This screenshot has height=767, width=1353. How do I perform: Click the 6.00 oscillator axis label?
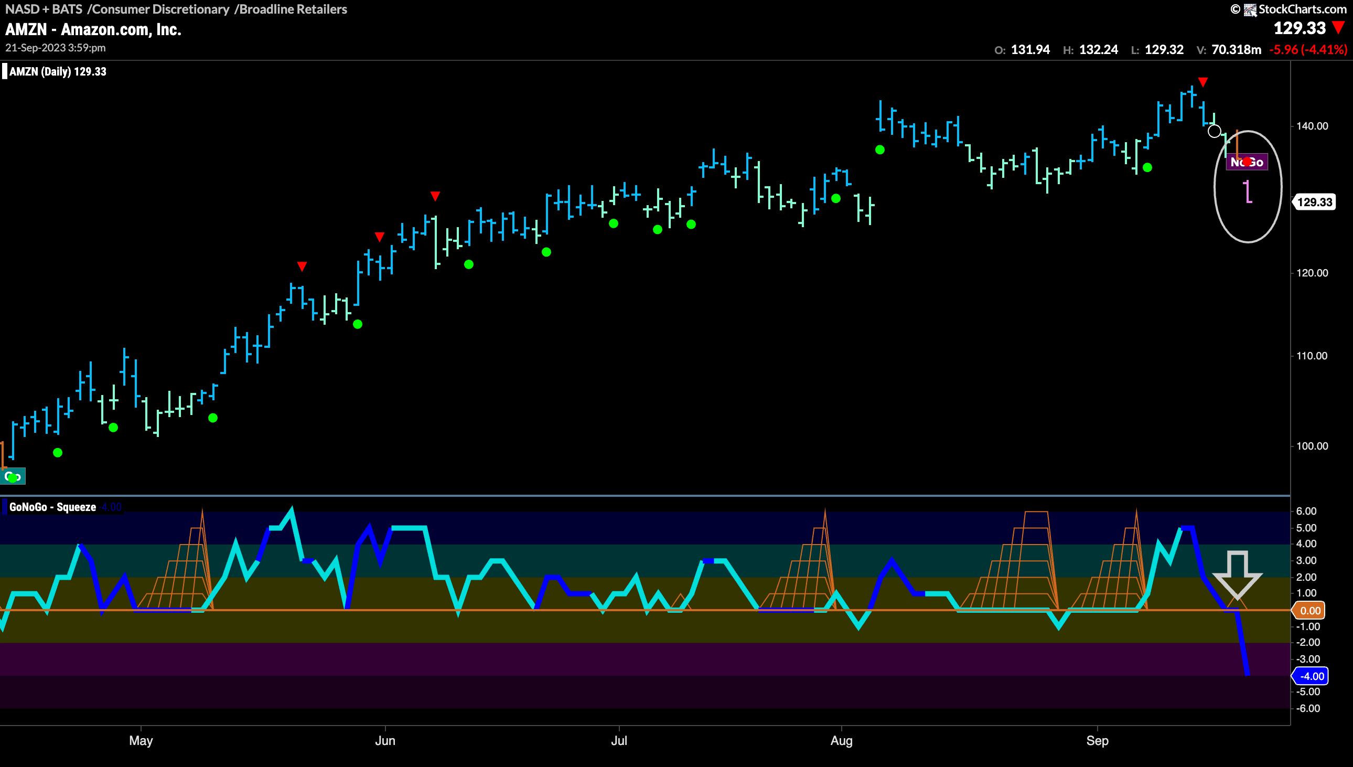pyautogui.click(x=1306, y=511)
